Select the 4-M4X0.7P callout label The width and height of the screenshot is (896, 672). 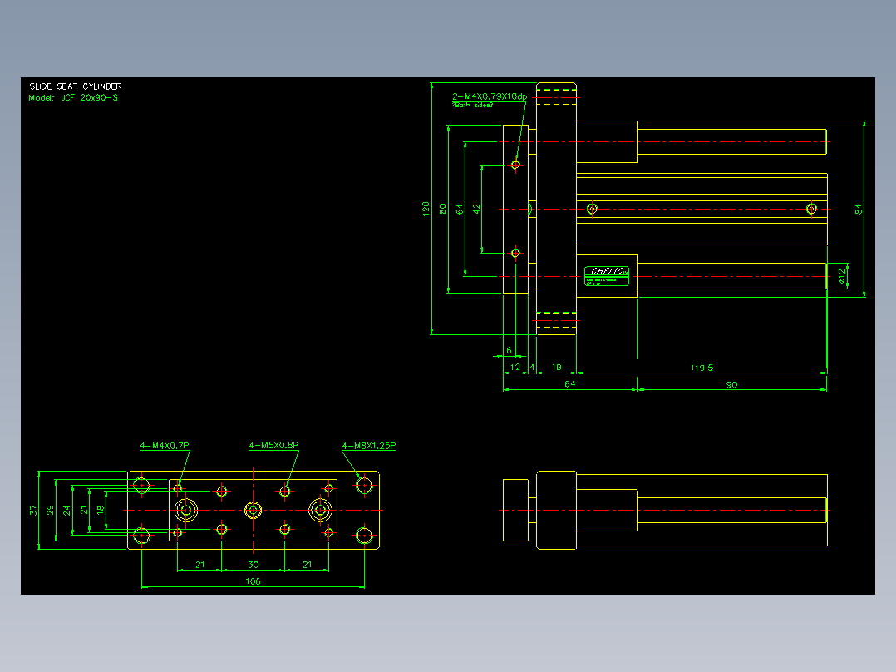(165, 446)
